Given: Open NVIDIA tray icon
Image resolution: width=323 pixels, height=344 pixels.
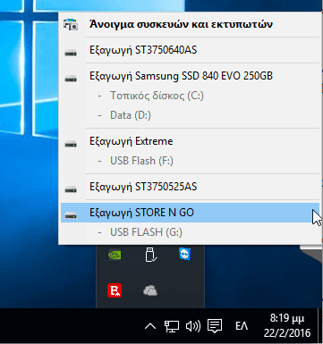Looking at the screenshot, I should click(x=115, y=255).
